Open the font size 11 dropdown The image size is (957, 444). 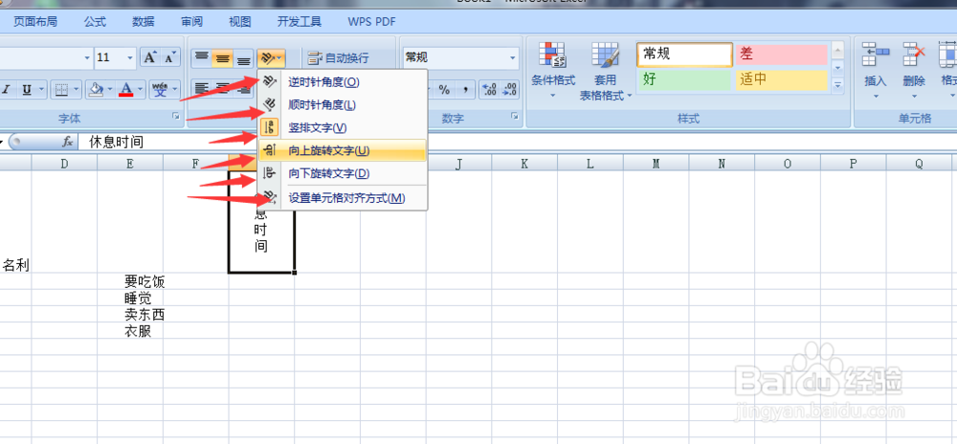pyautogui.click(x=130, y=58)
